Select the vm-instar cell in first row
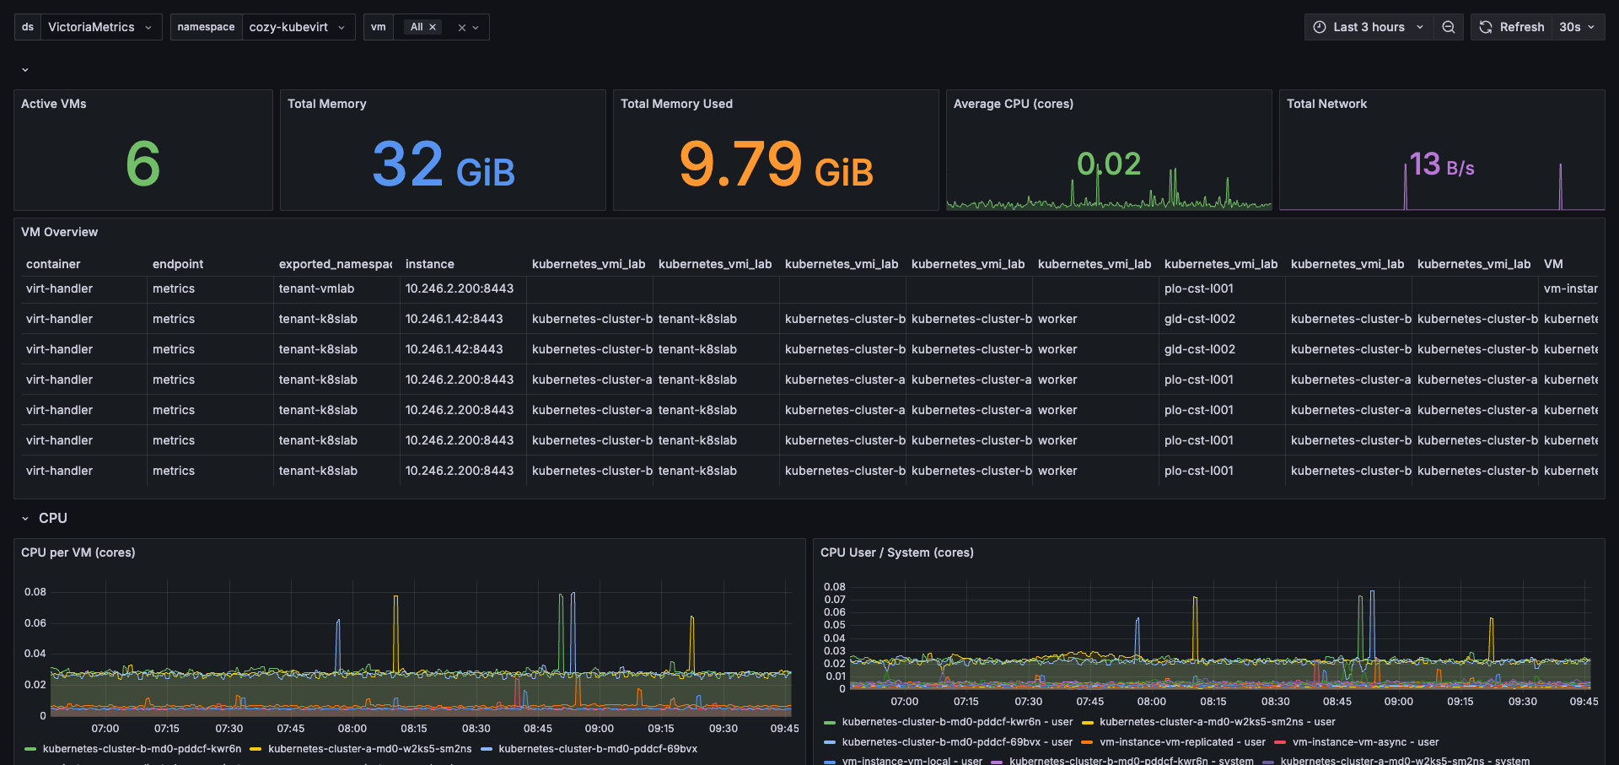 (1571, 288)
